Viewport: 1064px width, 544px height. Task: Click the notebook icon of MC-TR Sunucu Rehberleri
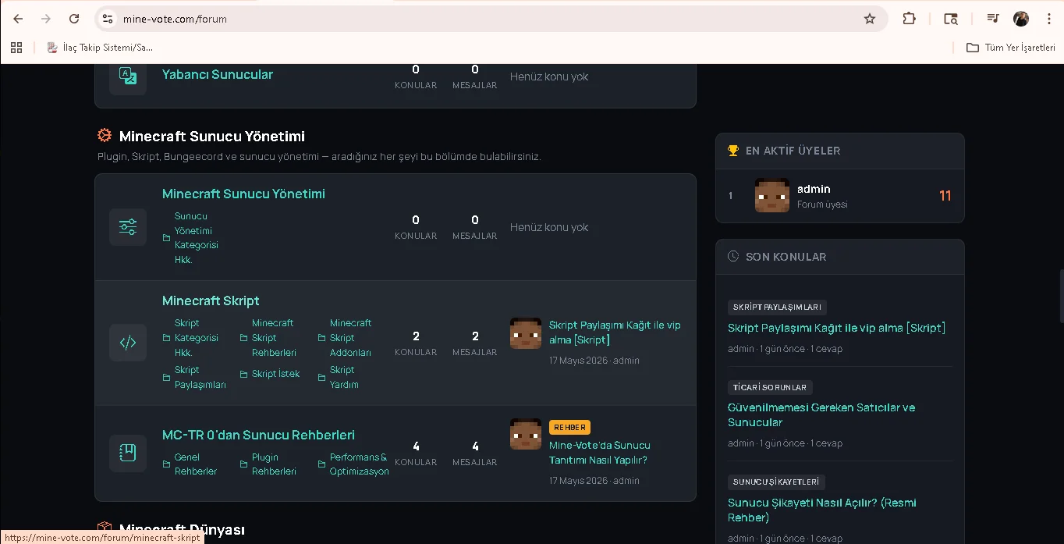[128, 453]
